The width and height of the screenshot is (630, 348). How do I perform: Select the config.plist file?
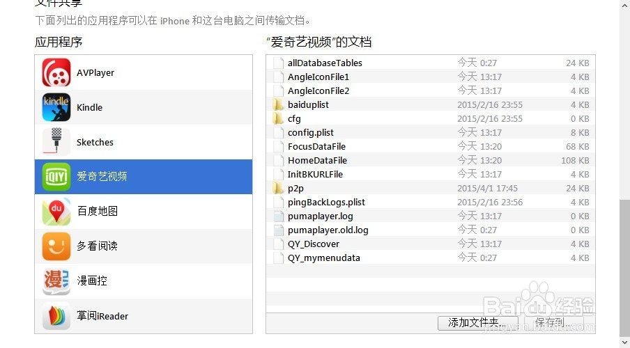pos(430,132)
